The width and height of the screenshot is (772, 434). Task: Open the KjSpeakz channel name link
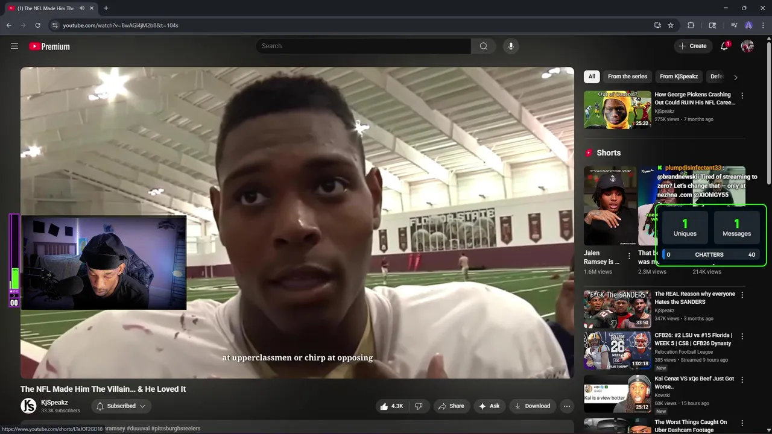54,403
